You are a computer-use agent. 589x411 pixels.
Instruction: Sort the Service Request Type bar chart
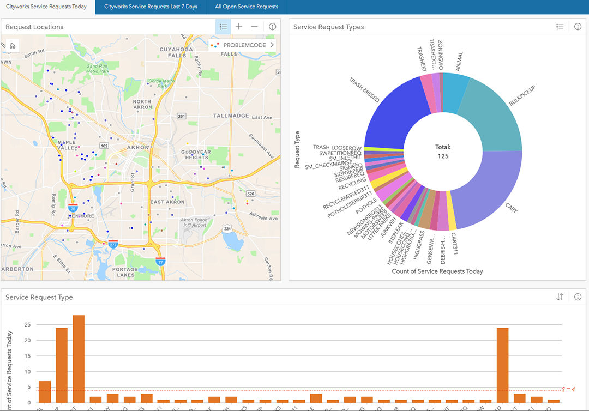tap(560, 297)
